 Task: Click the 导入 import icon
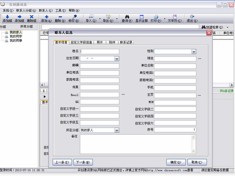(91, 16)
